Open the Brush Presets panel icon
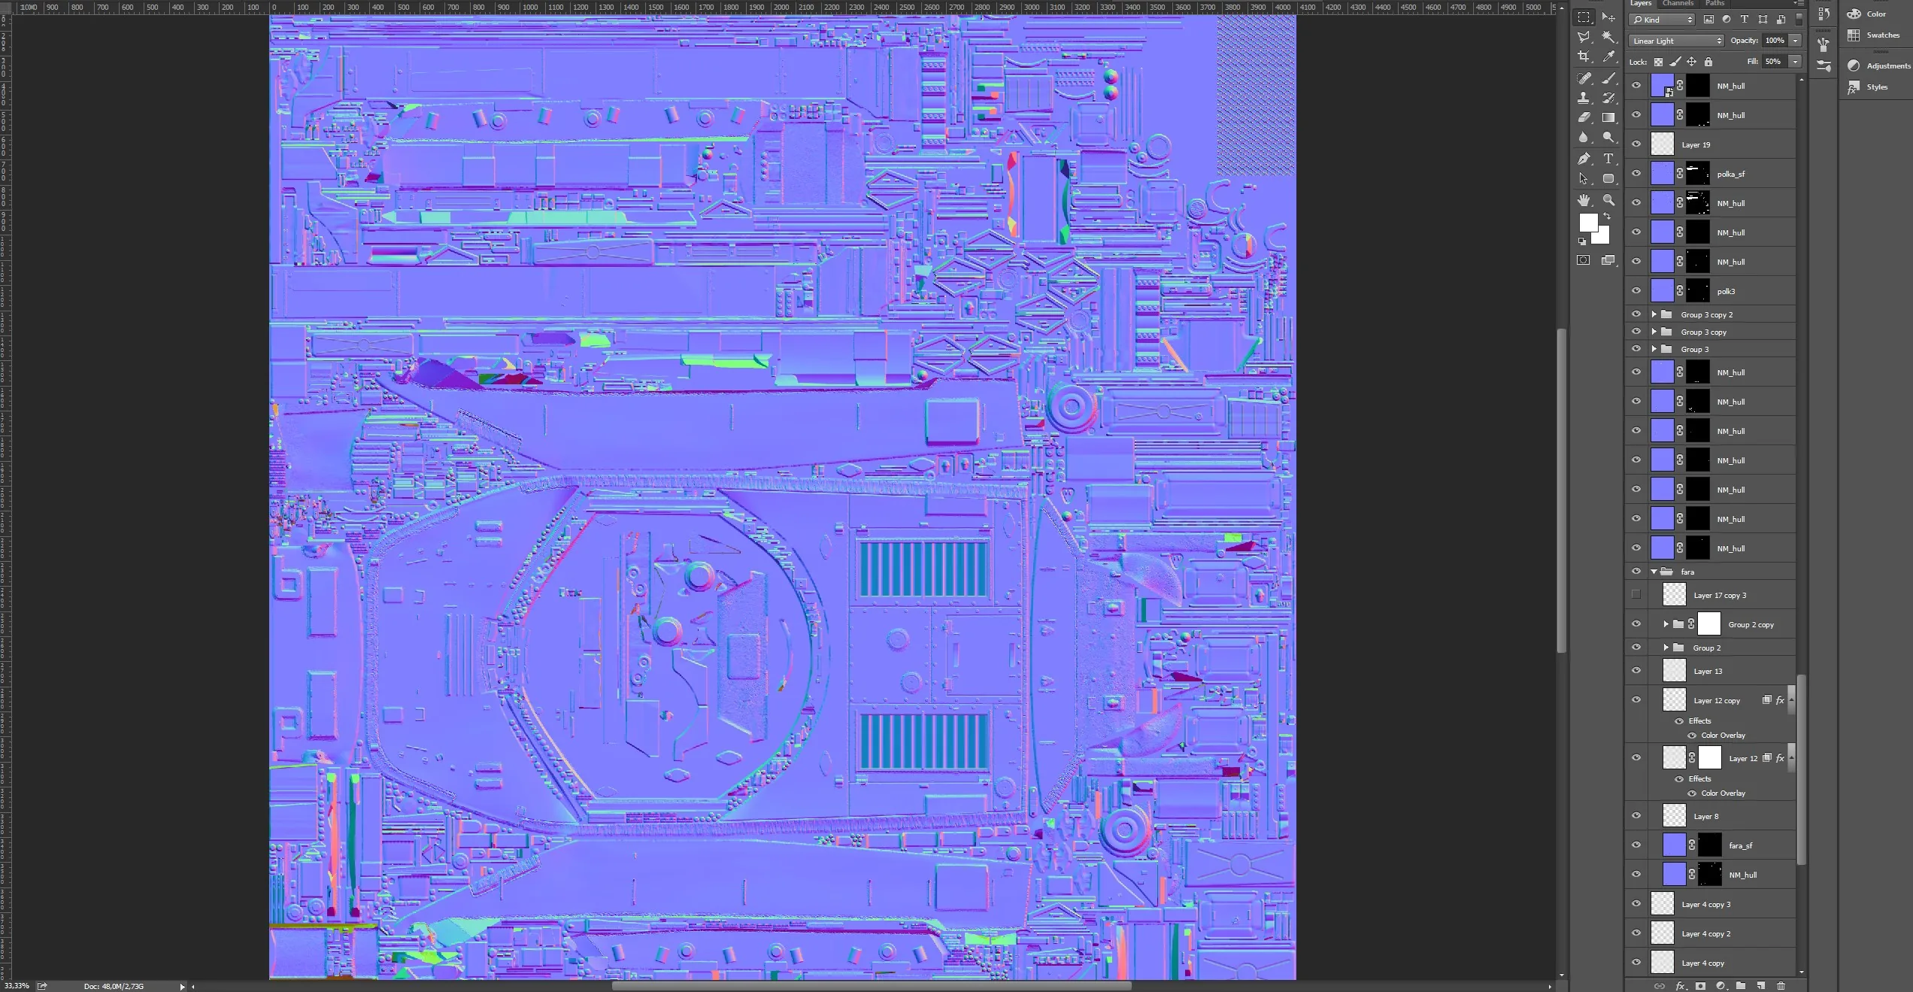The height and width of the screenshot is (992, 1913). (x=1824, y=66)
